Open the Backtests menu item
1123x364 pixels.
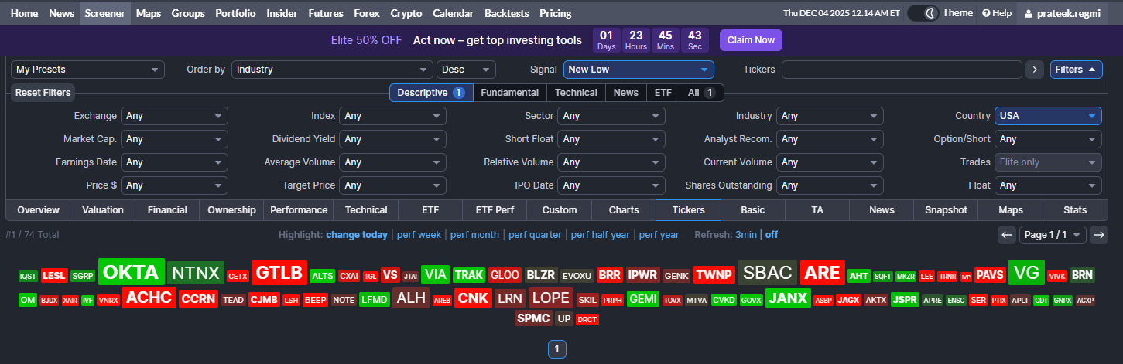(x=506, y=13)
